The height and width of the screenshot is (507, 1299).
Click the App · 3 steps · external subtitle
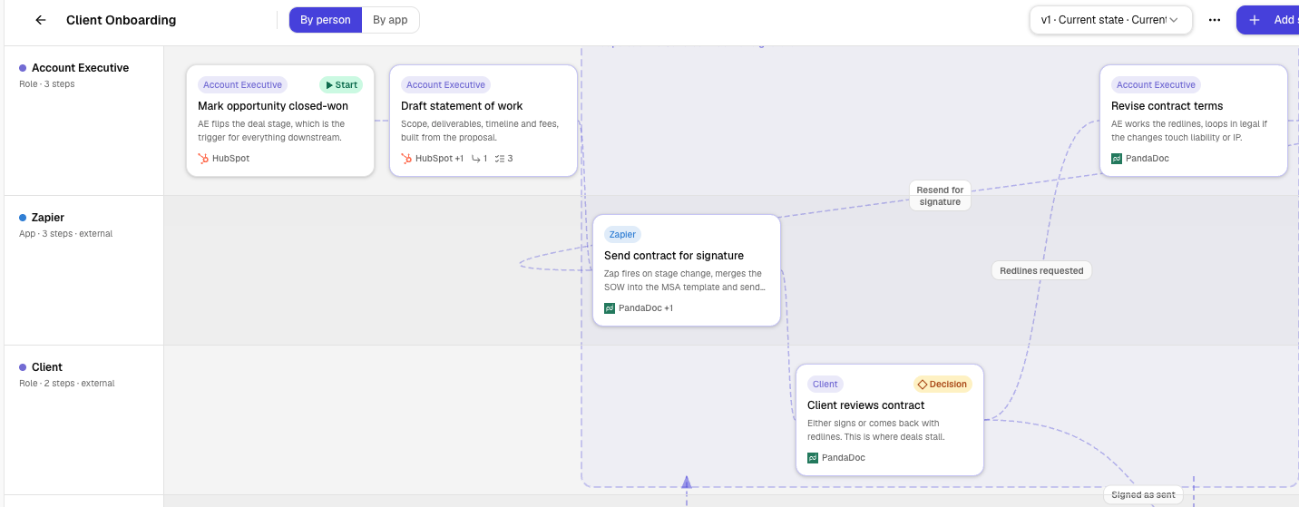66,234
